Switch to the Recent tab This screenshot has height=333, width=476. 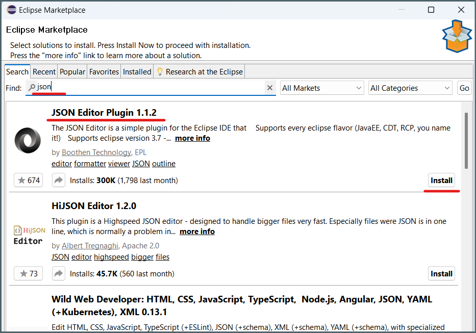(44, 72)
